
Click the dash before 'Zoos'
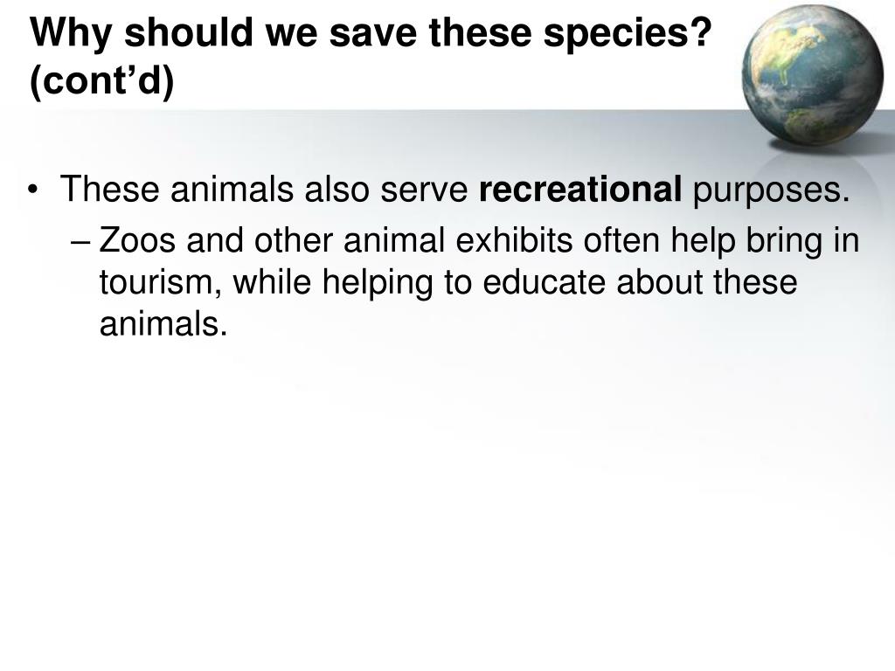[80, 242]
